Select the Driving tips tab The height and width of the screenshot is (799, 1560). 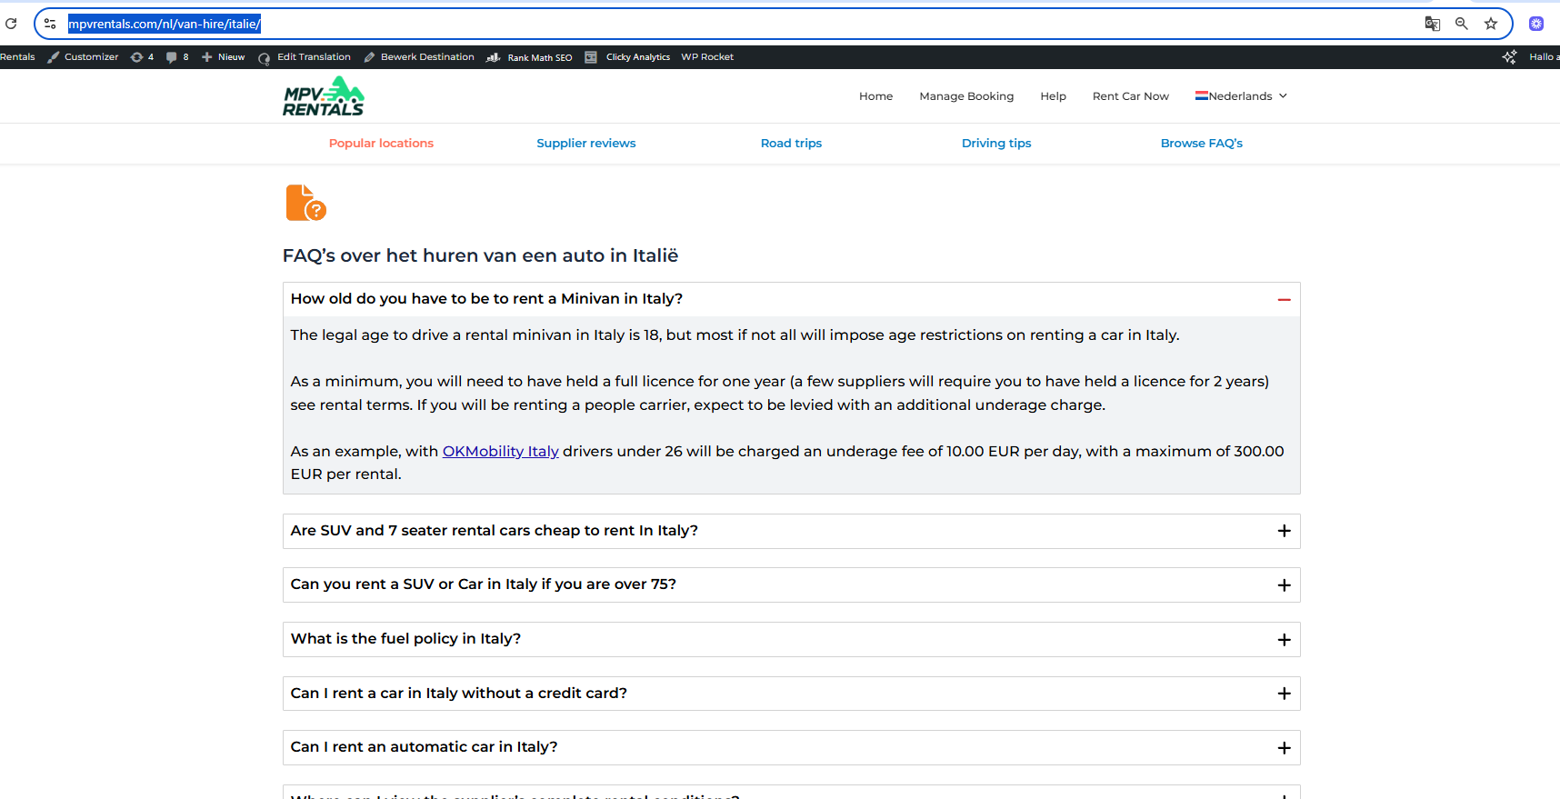pyautogui.click(x=996, y=144)
